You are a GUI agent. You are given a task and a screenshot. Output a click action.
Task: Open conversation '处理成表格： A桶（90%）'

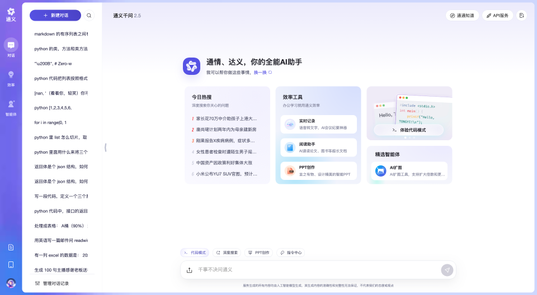[x=61, y=226]
